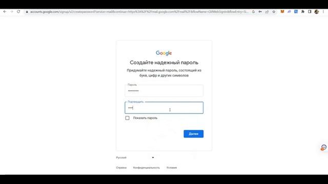Go back to the previous page
Viewport: 328px width, 184px height.
[5, 12]
